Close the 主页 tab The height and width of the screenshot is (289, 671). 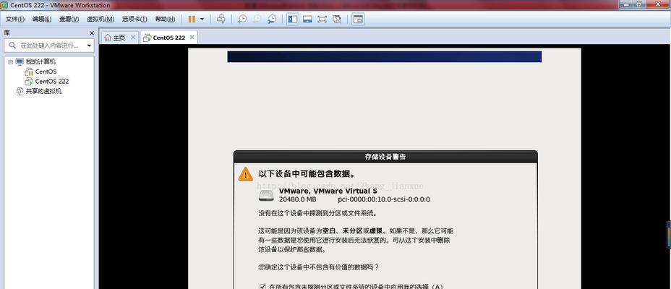(x=133, y=37)
